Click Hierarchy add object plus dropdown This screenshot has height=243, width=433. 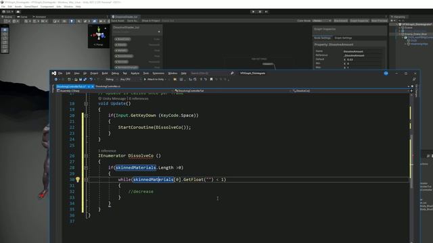coord(392,21)
